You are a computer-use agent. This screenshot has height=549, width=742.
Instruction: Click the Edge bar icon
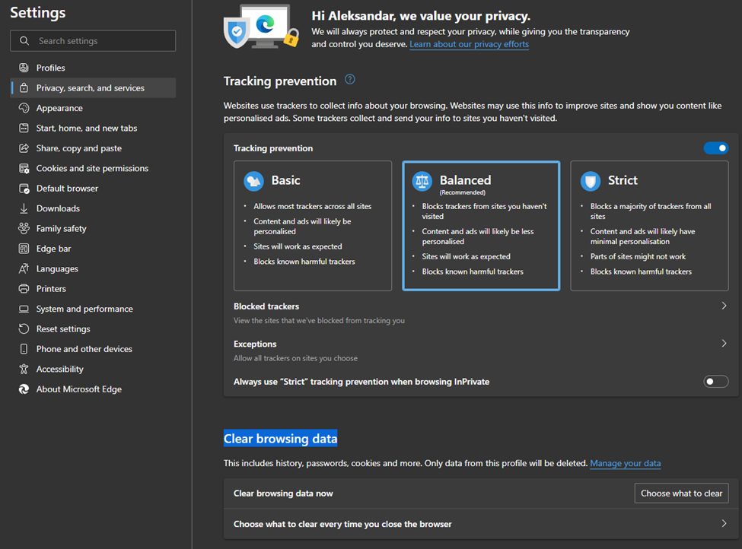tap(24, 249)
